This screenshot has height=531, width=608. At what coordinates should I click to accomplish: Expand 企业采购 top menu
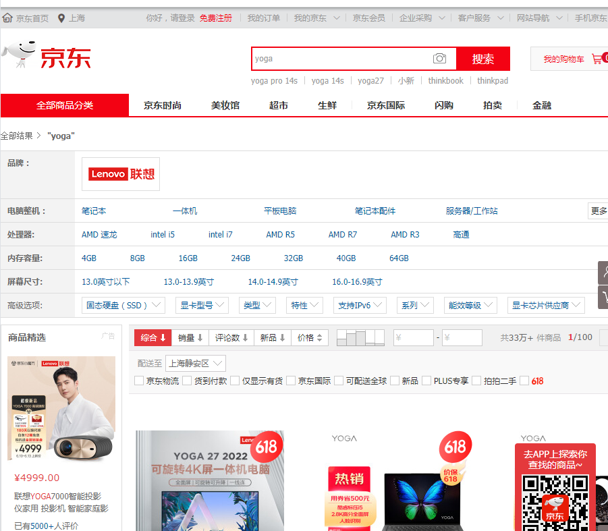tap(422, 18)
